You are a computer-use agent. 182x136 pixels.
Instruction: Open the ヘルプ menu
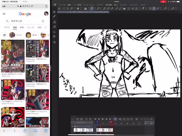click(143, 5)
